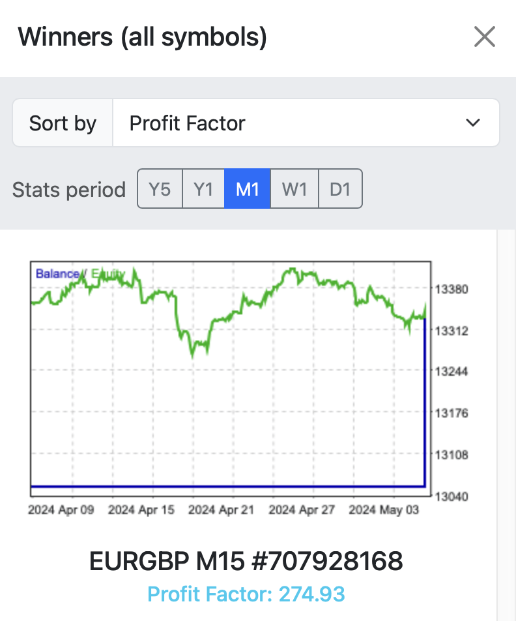Click the green Equity legend label
The height and width of the screenshot is (621, 516).
click(x=108, y=275)
